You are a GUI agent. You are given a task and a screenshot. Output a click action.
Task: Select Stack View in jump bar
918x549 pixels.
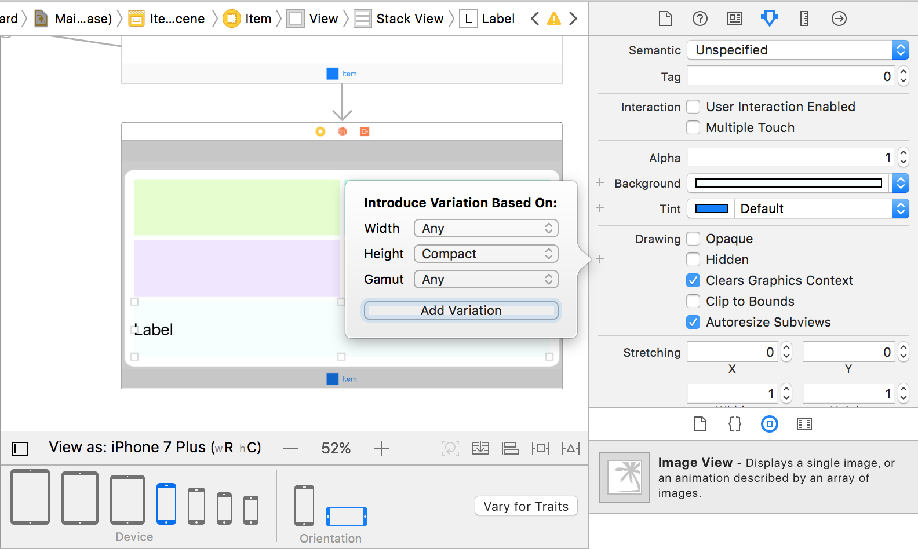pyautogui.click(x=399, y=19)
